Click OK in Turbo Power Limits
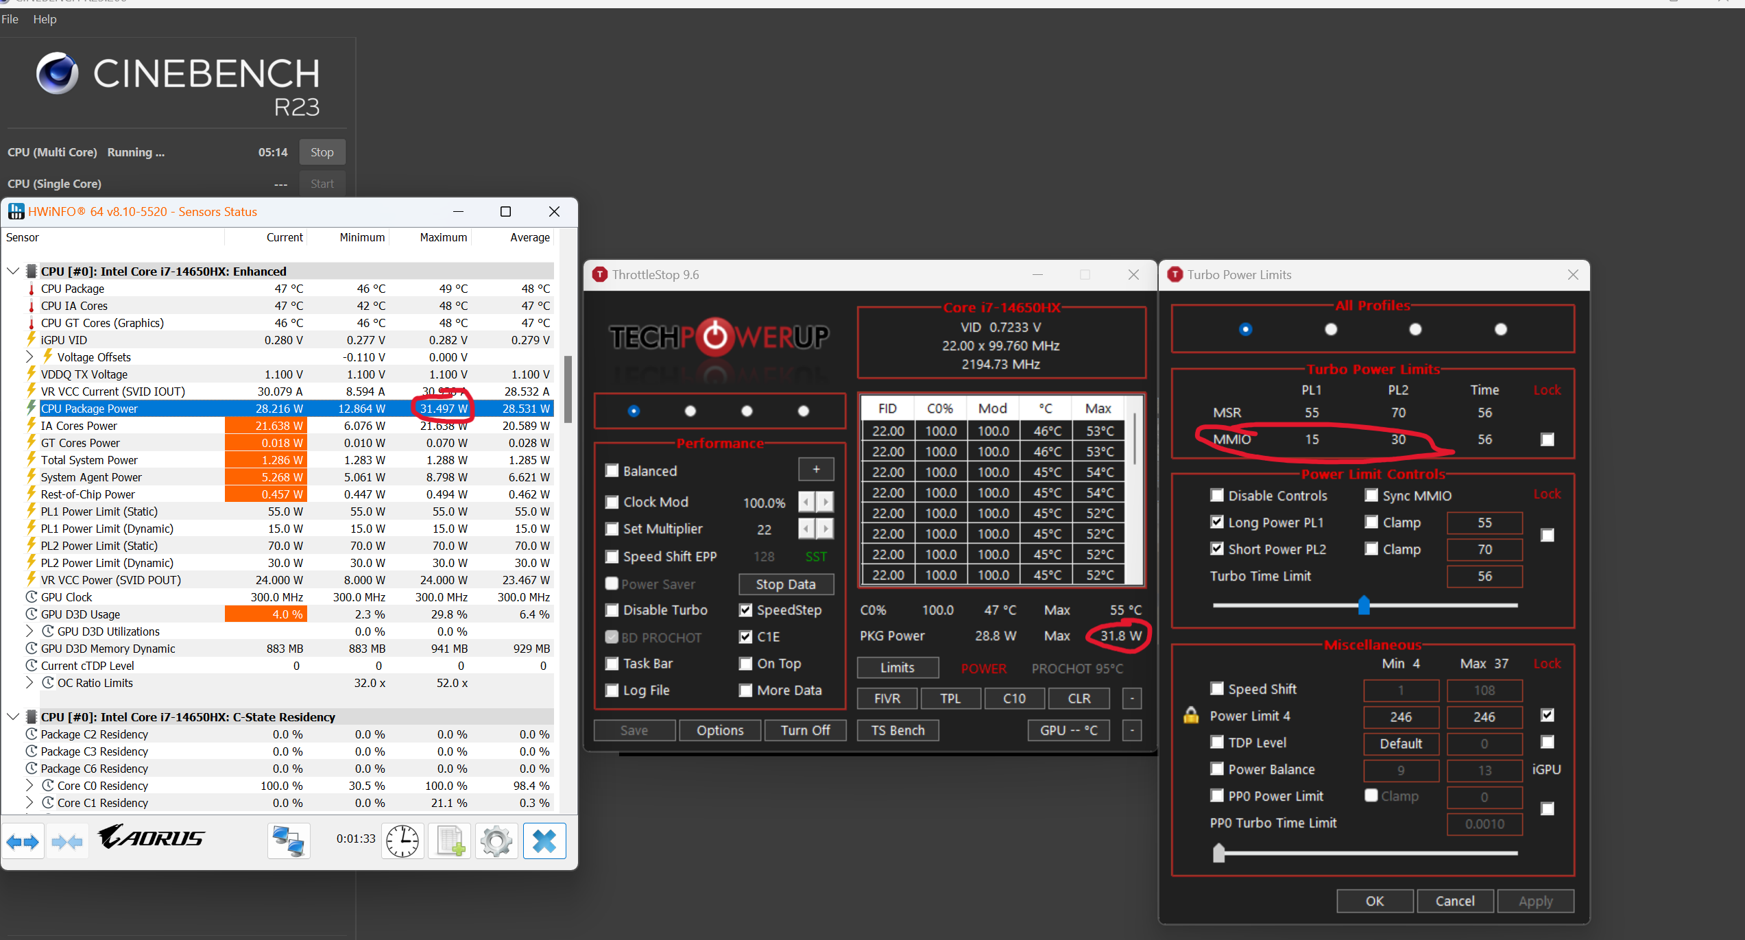Screen dimensions: 1745x940 tap(1375, 901)
